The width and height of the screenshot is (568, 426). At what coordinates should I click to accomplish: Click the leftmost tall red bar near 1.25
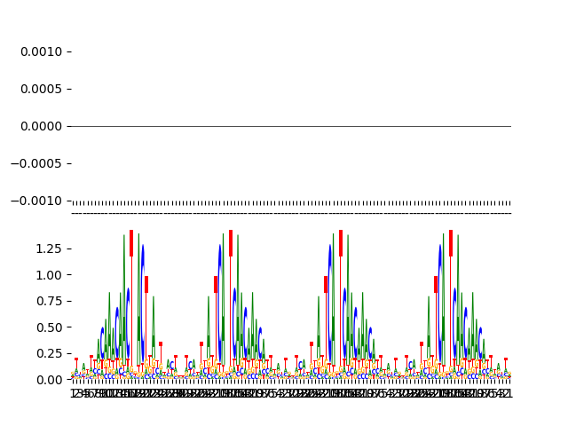pos(131,243)
